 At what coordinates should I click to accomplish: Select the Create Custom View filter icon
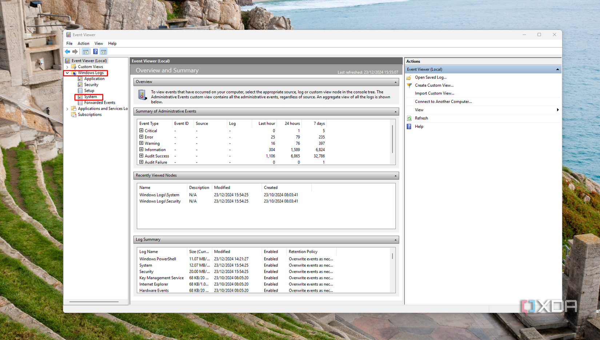click(410, 85)
